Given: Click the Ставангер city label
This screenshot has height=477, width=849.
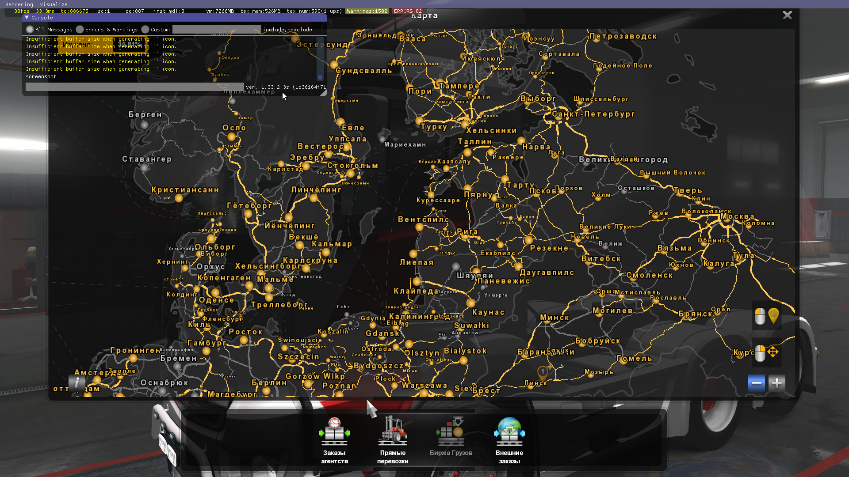Looking at the screenshot, I should click(x=147, y=159).
